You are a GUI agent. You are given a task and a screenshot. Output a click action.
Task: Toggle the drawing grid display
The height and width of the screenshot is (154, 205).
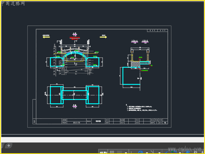112,152
